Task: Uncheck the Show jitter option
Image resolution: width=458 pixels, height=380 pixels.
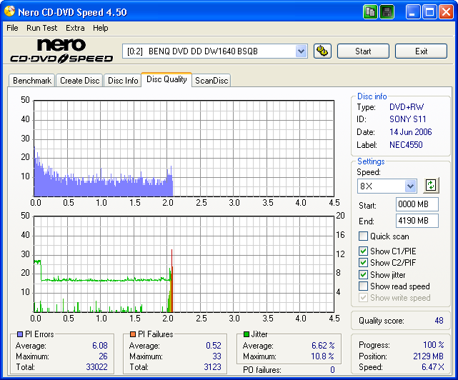Action: point(364,275)
